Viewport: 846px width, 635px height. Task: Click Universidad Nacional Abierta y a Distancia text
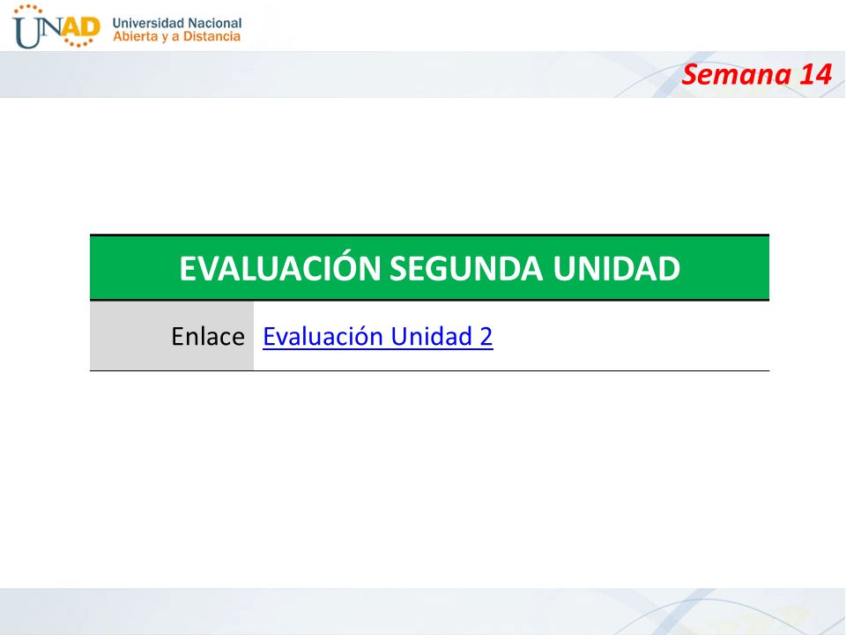click(177, 30)
